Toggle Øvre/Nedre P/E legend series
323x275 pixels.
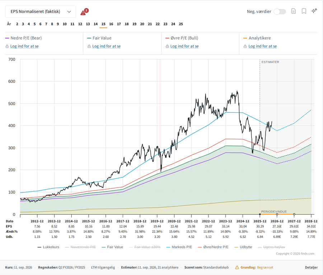213,247
